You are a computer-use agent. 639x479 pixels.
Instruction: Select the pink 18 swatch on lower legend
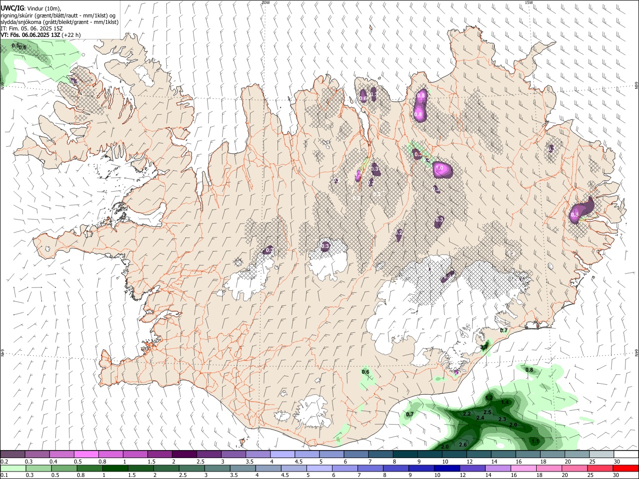548,468
